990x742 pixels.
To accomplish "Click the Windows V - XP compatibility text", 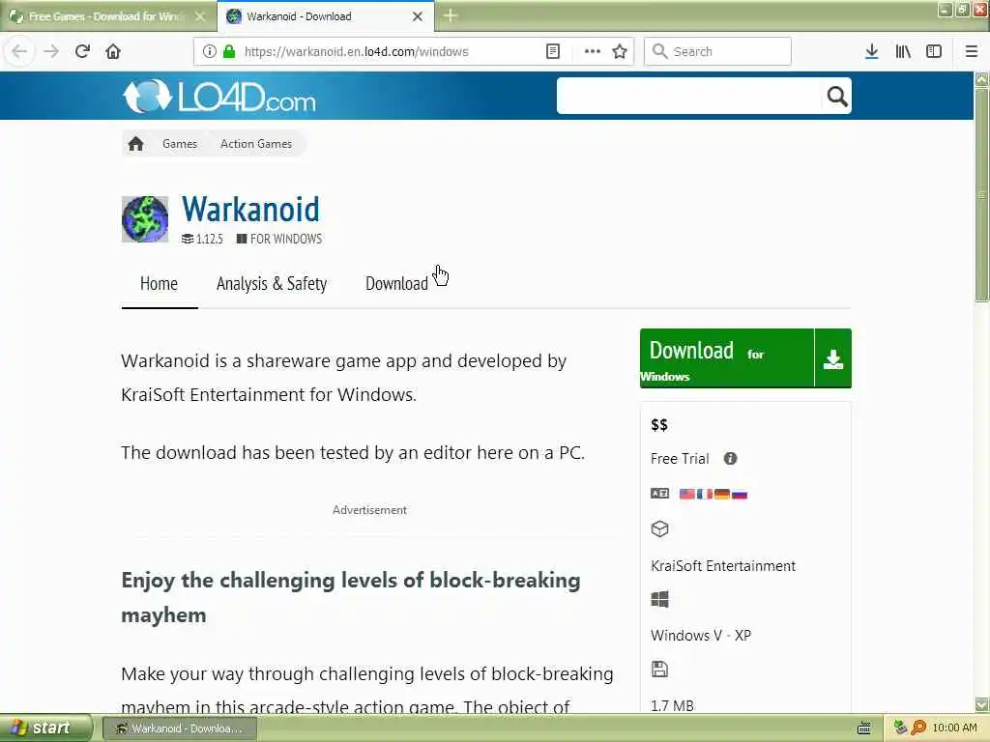I will (701, 636).
